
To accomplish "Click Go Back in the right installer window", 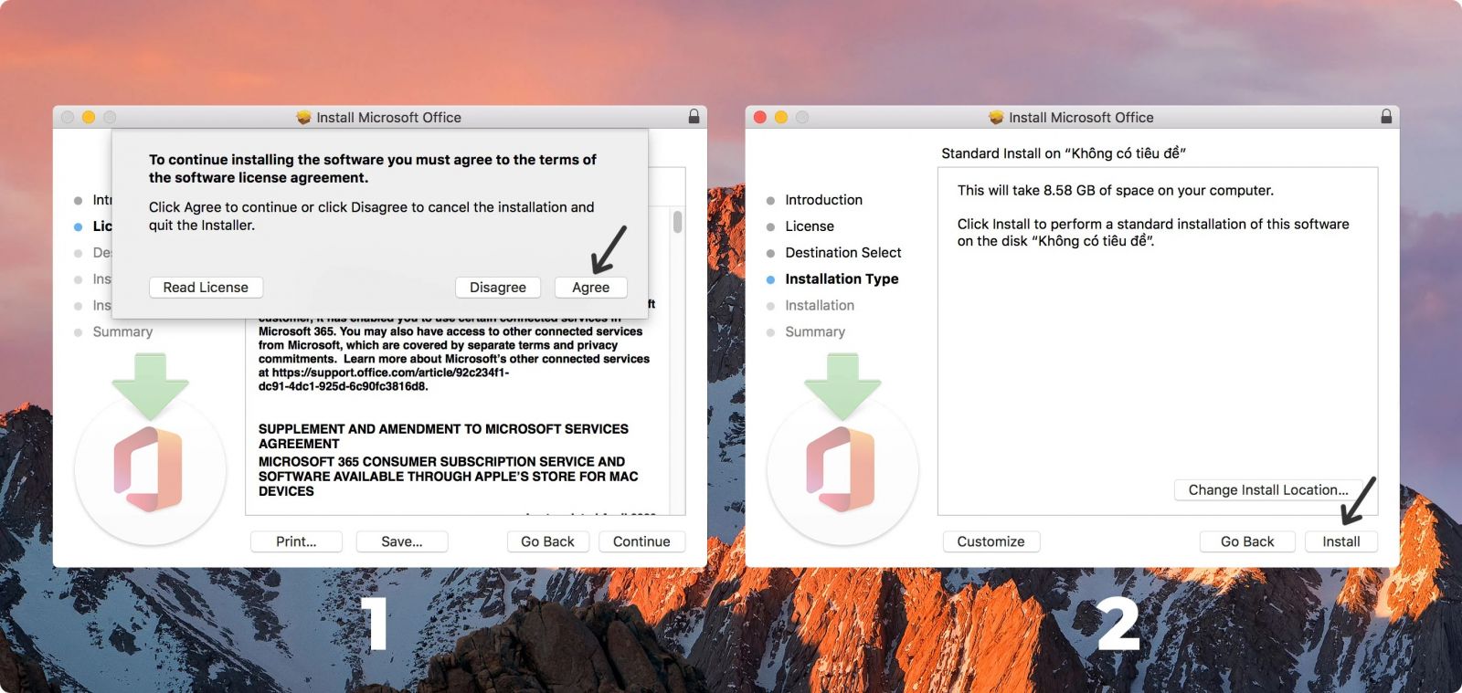I will coord(1247,541).
